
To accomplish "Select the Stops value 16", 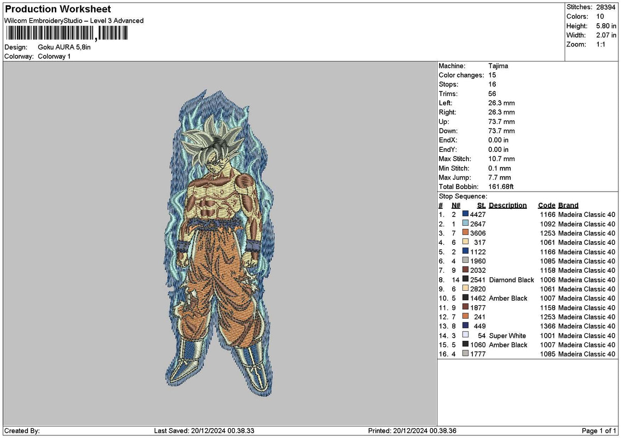I will tap(492, 85).
